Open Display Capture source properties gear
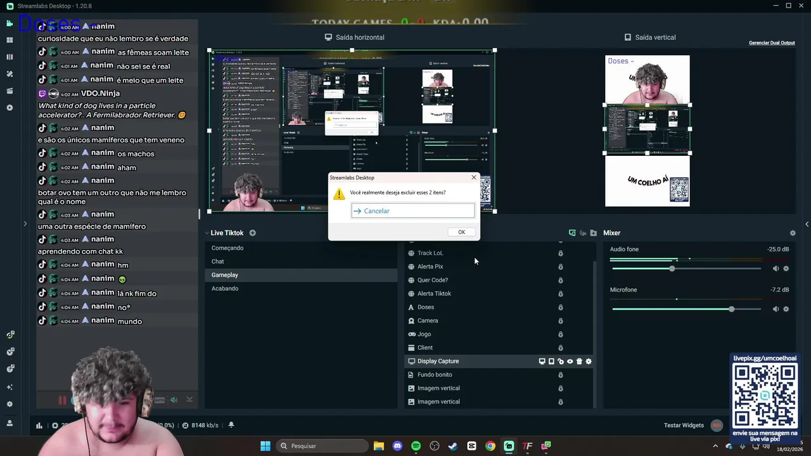This screenshot has height=456, width=811. coord(589,361)
